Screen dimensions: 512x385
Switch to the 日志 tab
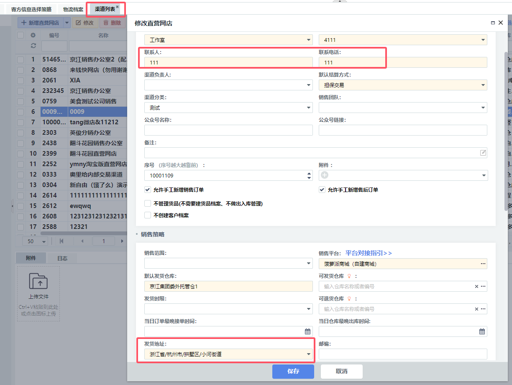(62, 258)
